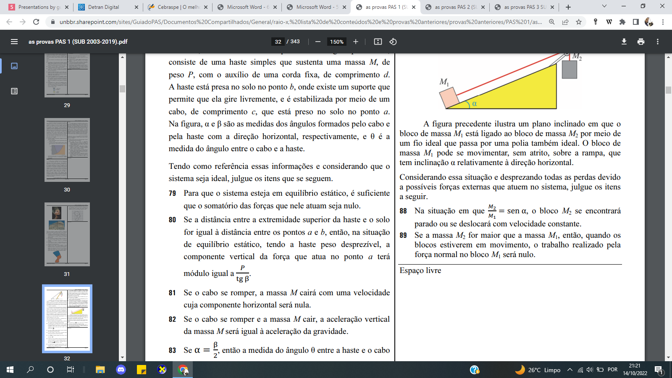Open Chrome extensions puzzle menu
Viewport: 672px width, 378px height.
pos(622,22)
